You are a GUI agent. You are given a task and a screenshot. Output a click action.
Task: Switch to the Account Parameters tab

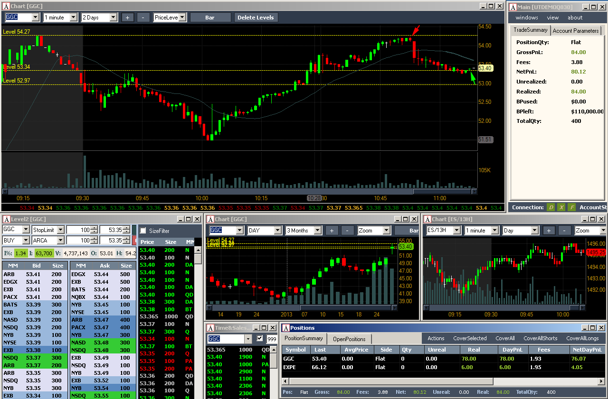click(576, 31)
